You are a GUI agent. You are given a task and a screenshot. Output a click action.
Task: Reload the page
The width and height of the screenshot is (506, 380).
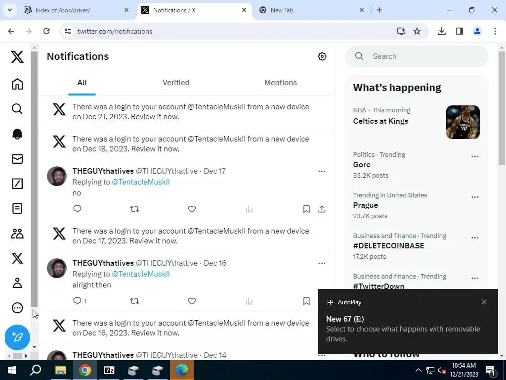46,31
